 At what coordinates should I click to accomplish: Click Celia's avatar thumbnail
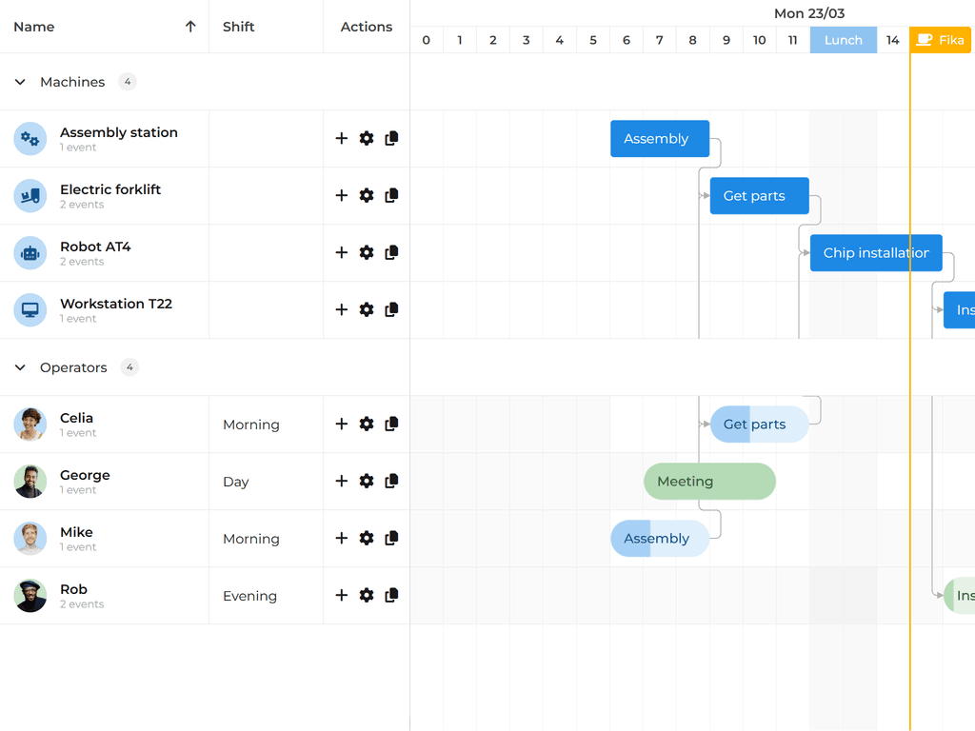(30, 424)
